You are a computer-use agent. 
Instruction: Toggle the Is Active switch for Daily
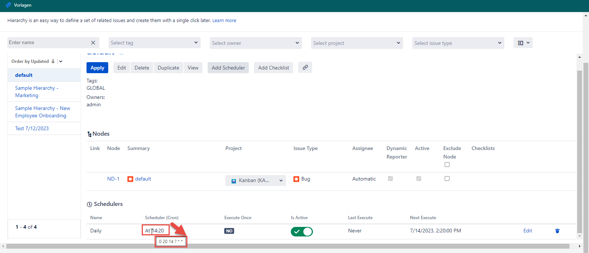pyautogui.click(x=301, y=231)
